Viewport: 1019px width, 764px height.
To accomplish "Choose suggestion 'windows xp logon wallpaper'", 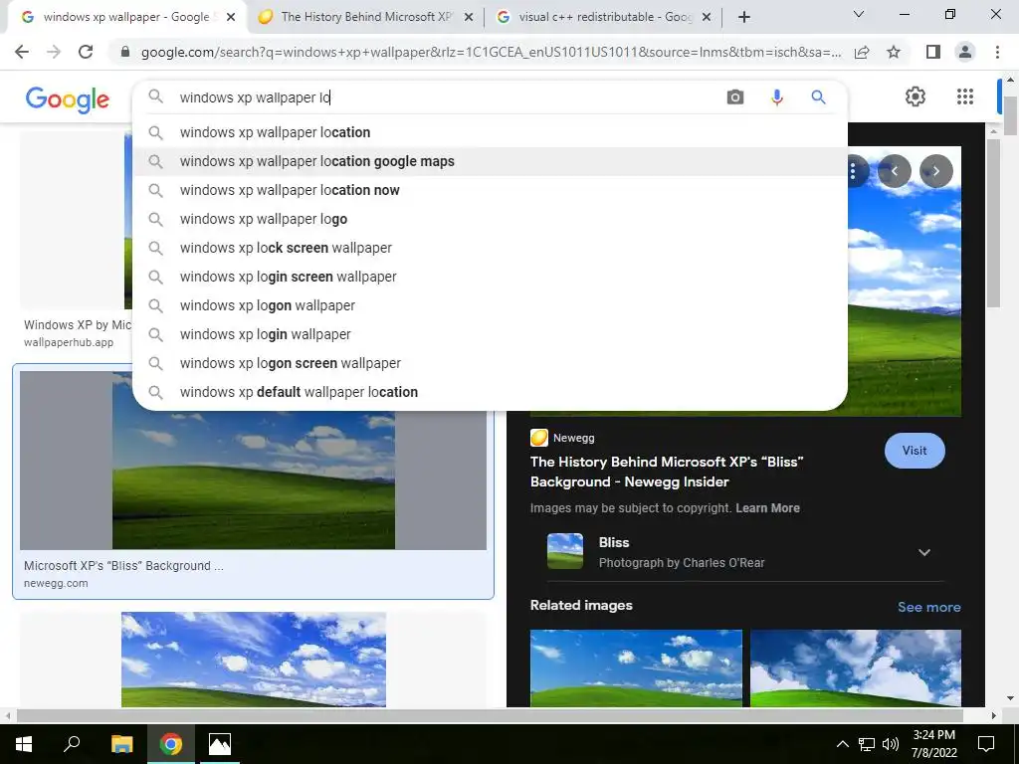I will coord(490,305).
